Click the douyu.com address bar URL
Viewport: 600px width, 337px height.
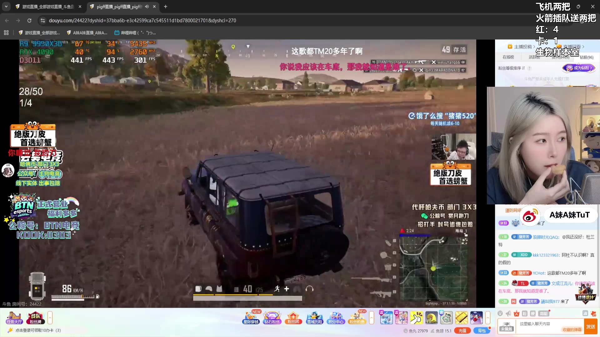pos(142,21)
